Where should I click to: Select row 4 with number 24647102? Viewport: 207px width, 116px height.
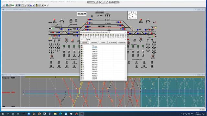[103, 52]
